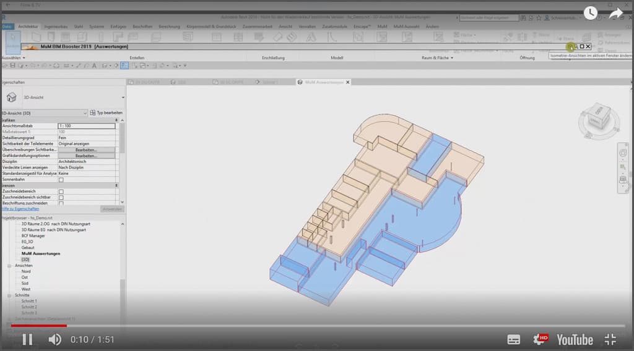The height and width of the screenshot is (351, 634).
Task: Mute the video volume
Action: click(x=54, y=339)
